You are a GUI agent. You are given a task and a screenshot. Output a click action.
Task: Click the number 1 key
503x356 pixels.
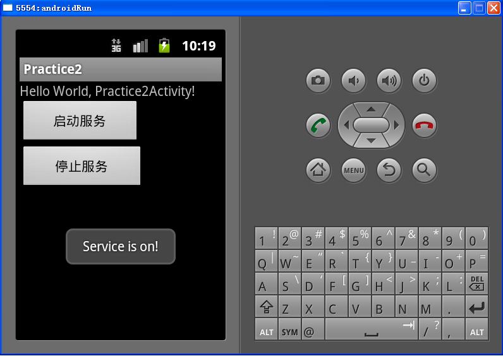[x=266, y=238]
